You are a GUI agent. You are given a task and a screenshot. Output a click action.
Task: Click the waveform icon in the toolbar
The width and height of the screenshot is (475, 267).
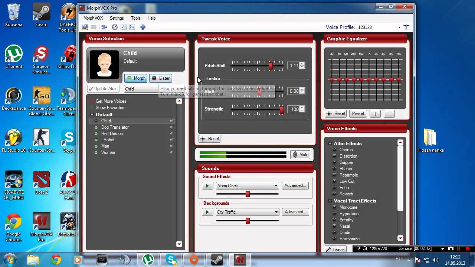coord(124,27)
